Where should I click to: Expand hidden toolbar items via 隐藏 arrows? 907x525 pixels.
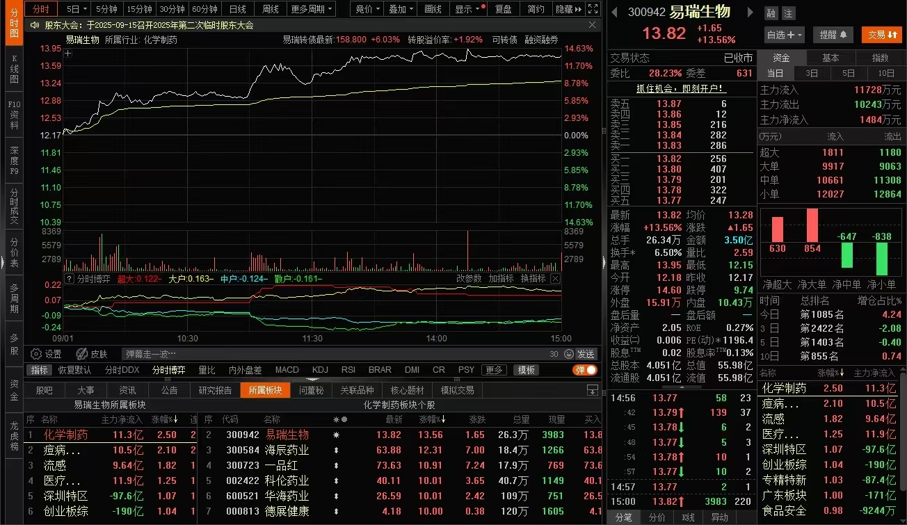pos(568,9)
